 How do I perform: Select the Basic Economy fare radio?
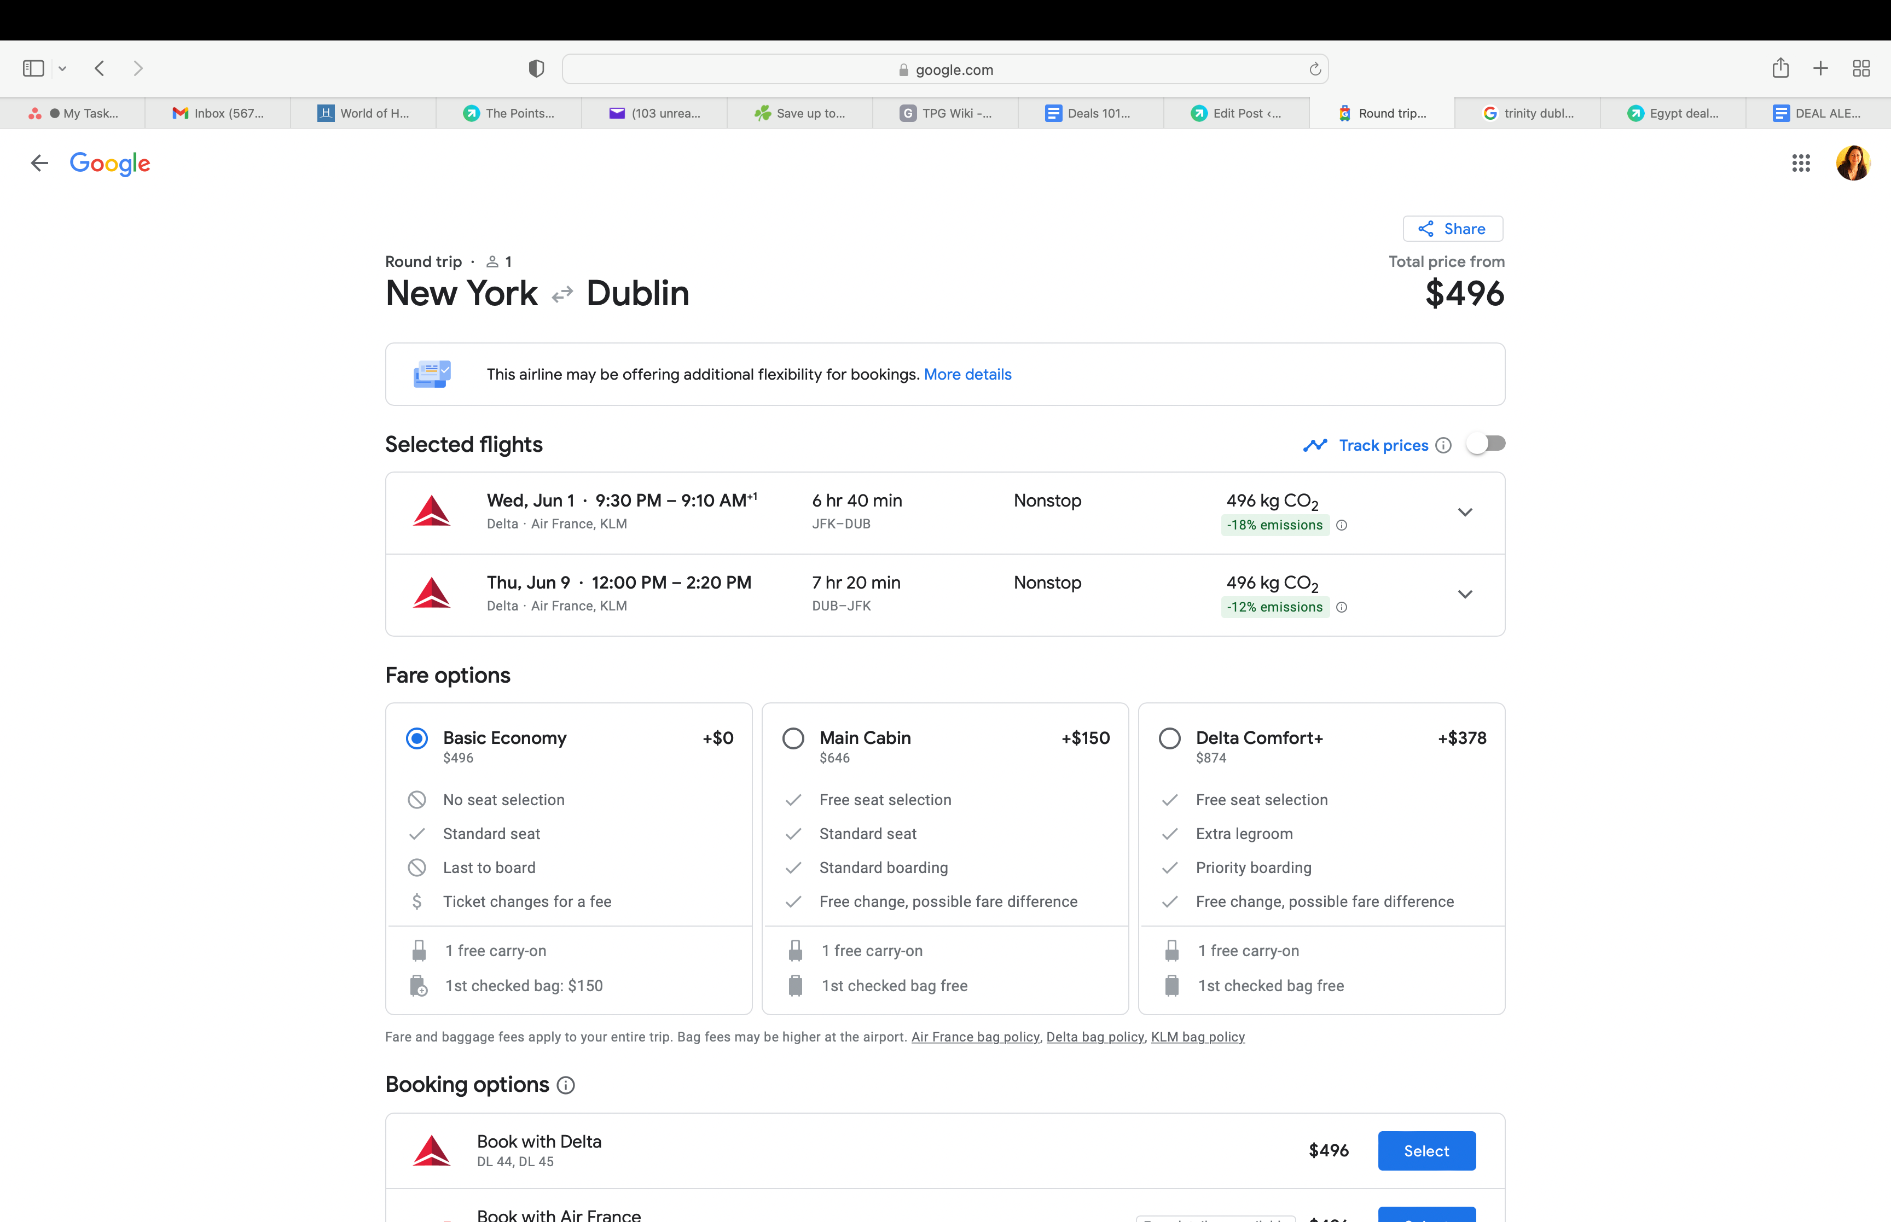tap(416, 739)
